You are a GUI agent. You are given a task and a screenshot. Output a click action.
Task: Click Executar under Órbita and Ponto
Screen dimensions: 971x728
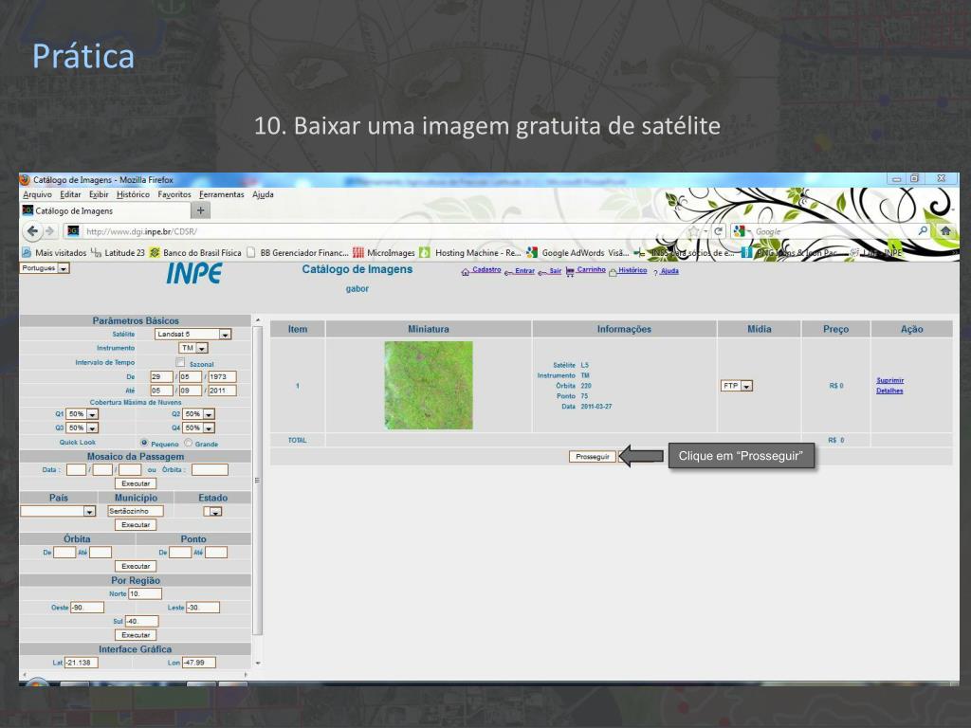click(136, 567)
